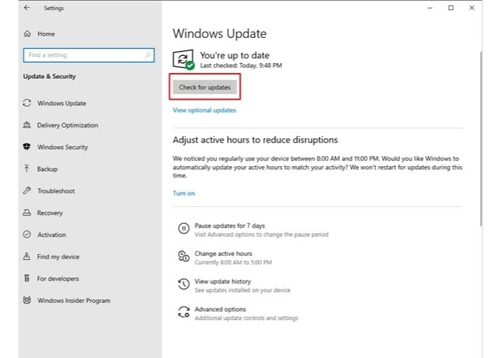Image resolution: width=501 pixels, height=358 pixels.
Task: Click the Delivery Optimization icon
Action: click(x=27, y=125)
